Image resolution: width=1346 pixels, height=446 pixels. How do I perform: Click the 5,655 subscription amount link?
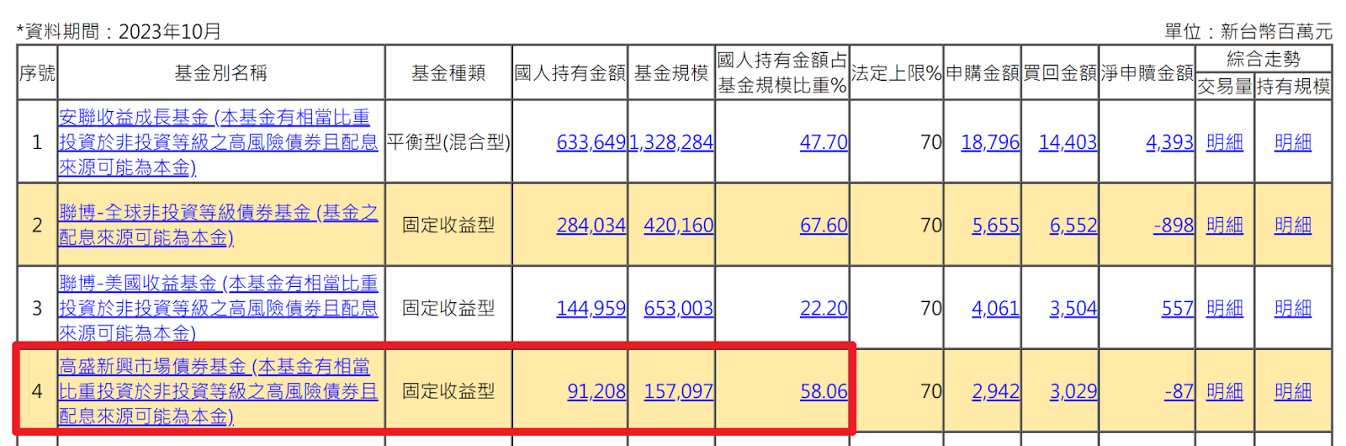click(996, 226)
